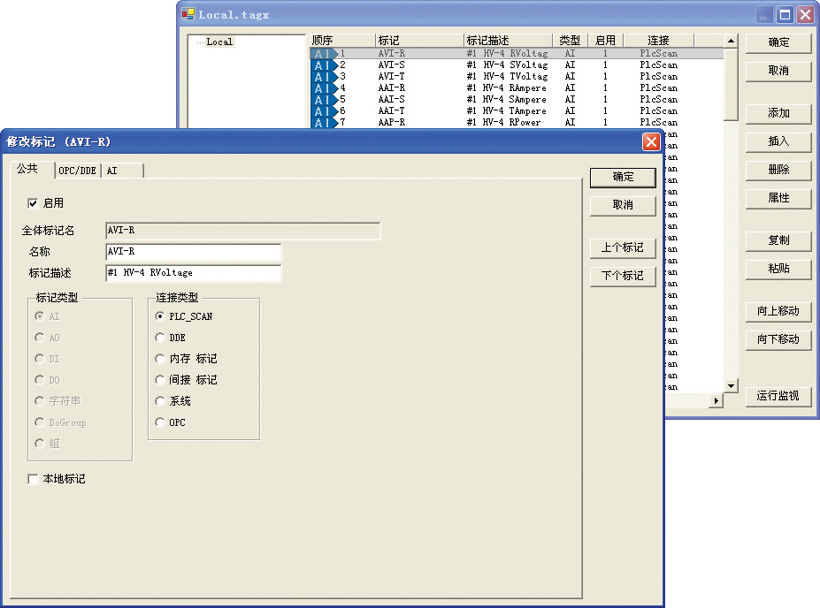Select the Local tree node
This screenshot has height=608, width=820.
(x=219, y=42)
